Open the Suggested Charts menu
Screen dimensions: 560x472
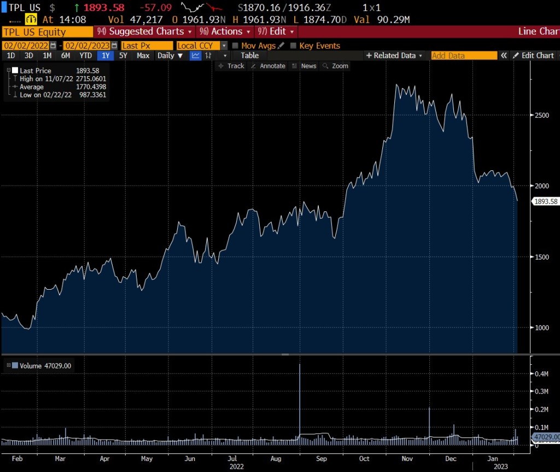pyautogui.click(x=144, y=31)
